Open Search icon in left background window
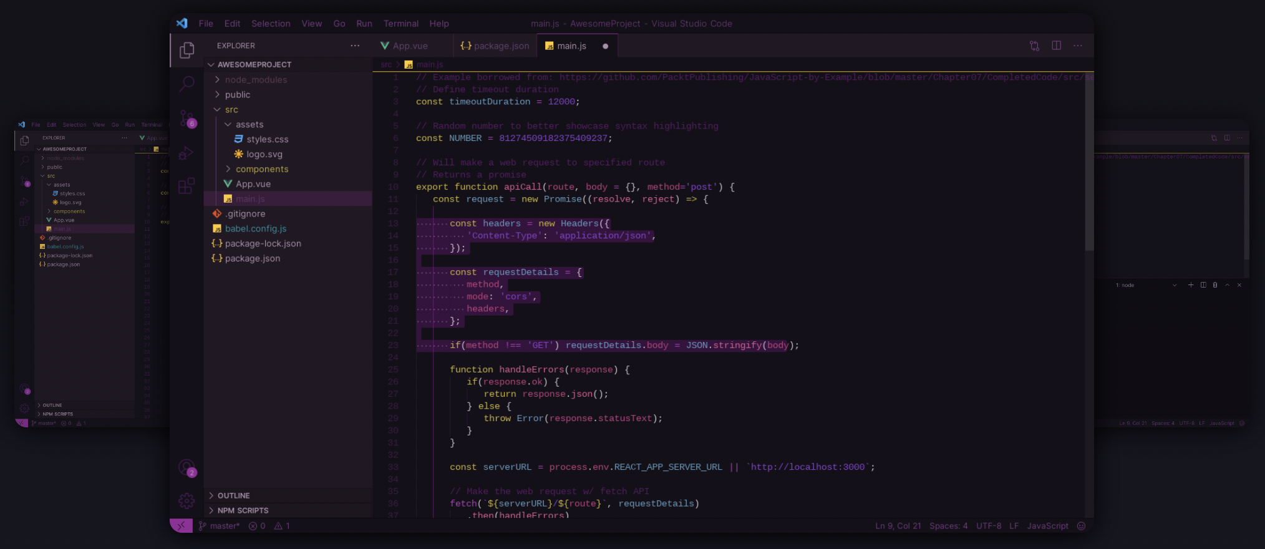 (x=24, y=161)
